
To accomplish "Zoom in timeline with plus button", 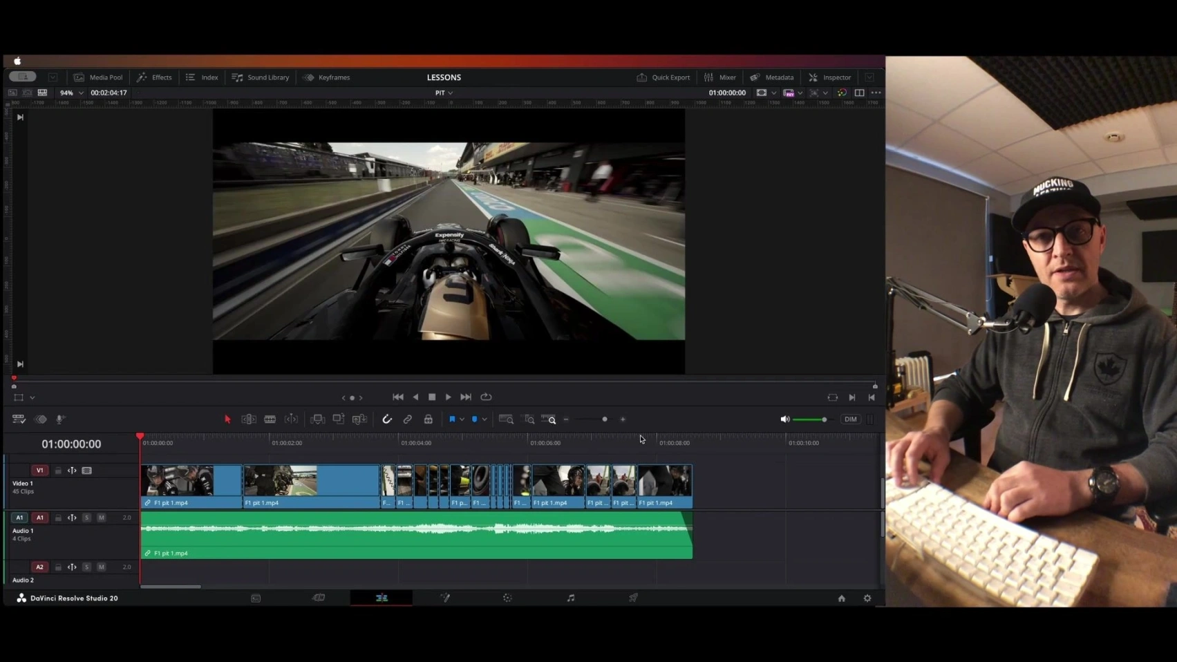I will click(623, 419).
